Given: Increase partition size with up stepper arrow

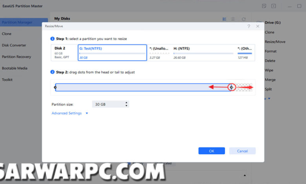Looking at the screenshot, I should 126,103.
